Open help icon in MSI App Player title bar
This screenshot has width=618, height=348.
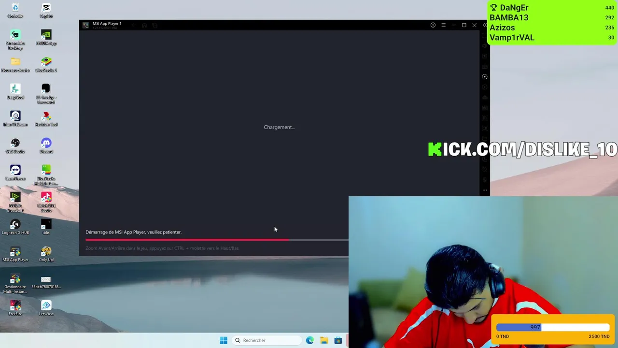(x=433, y=25)
